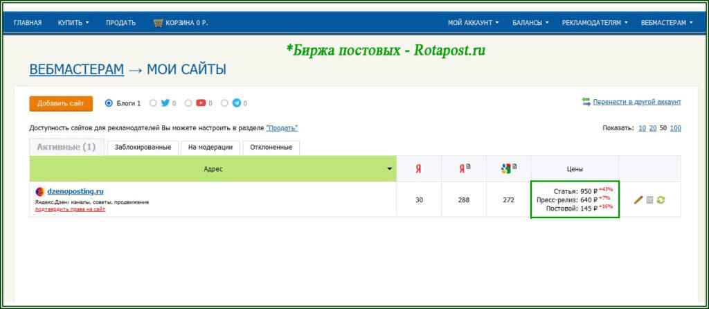Open the Балансы dropdown
This screenshot has height=309, width=709.
point(530,23)
